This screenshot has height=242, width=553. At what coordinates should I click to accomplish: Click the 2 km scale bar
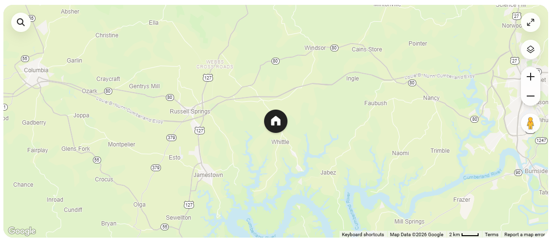(464, 235)
